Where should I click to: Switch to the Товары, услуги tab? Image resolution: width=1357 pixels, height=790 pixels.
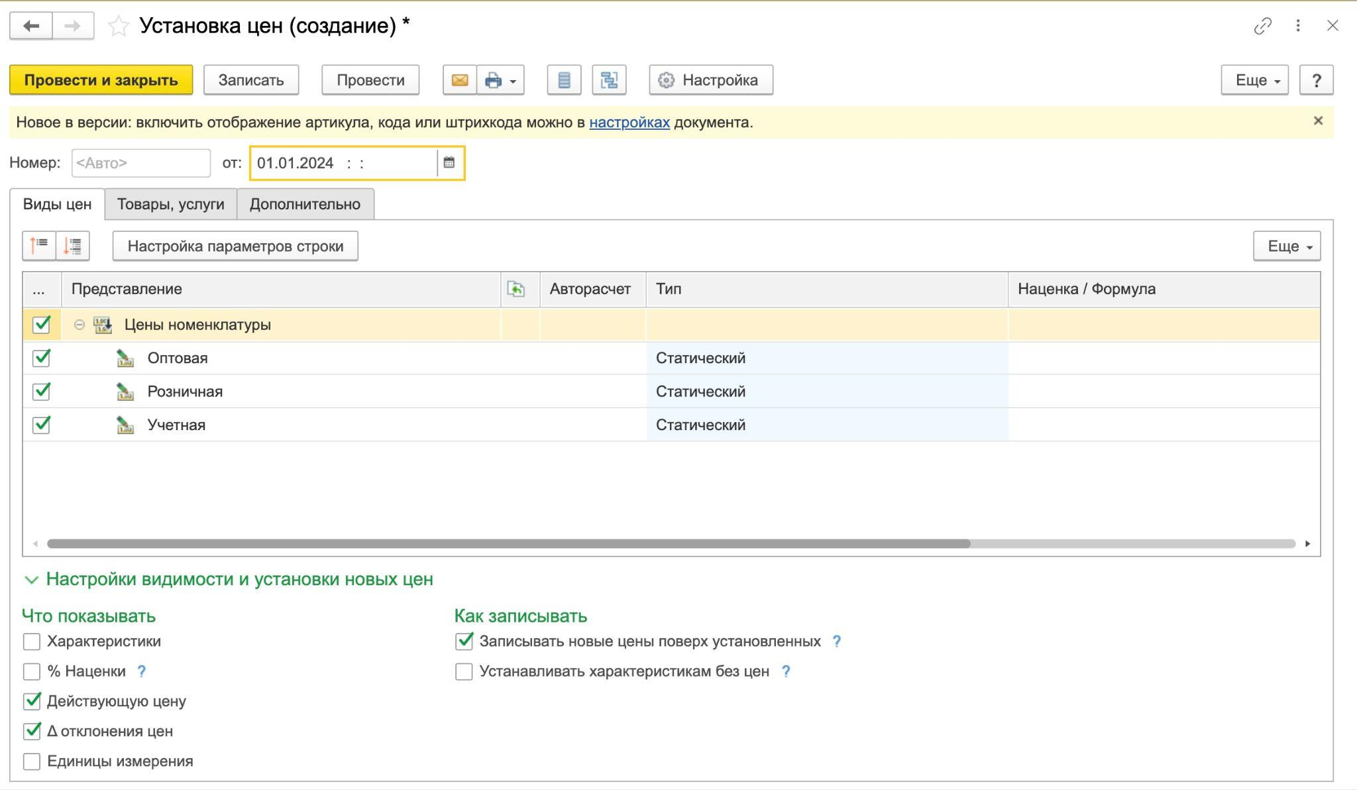pos(170,204)
